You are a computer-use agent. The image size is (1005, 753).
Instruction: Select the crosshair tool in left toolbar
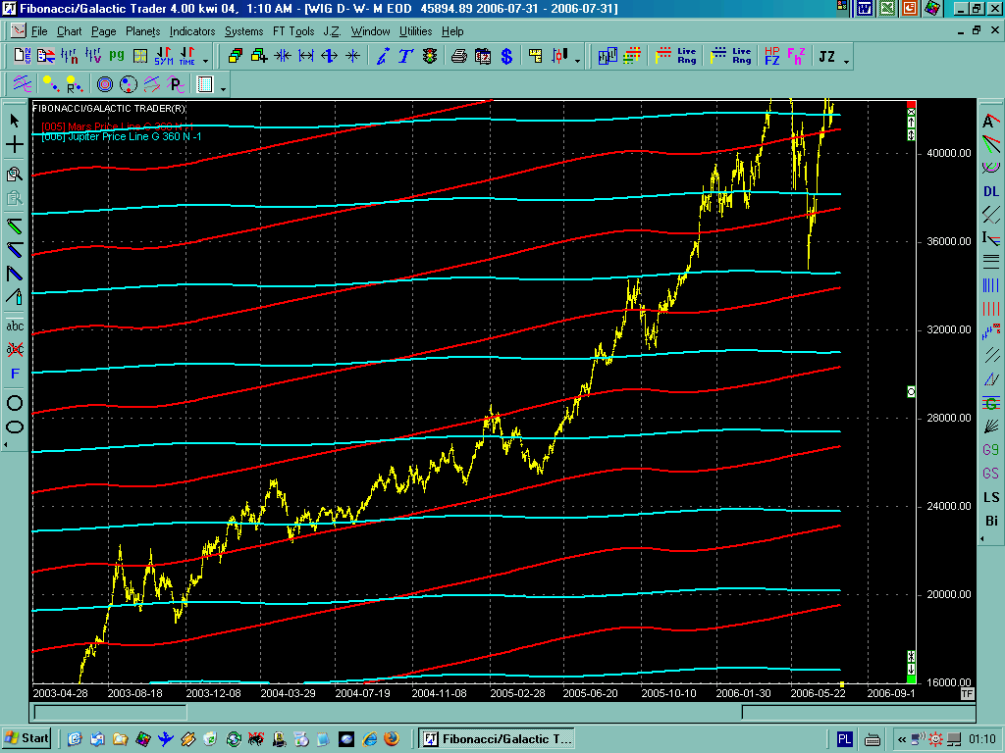click(x=15, y=145)
